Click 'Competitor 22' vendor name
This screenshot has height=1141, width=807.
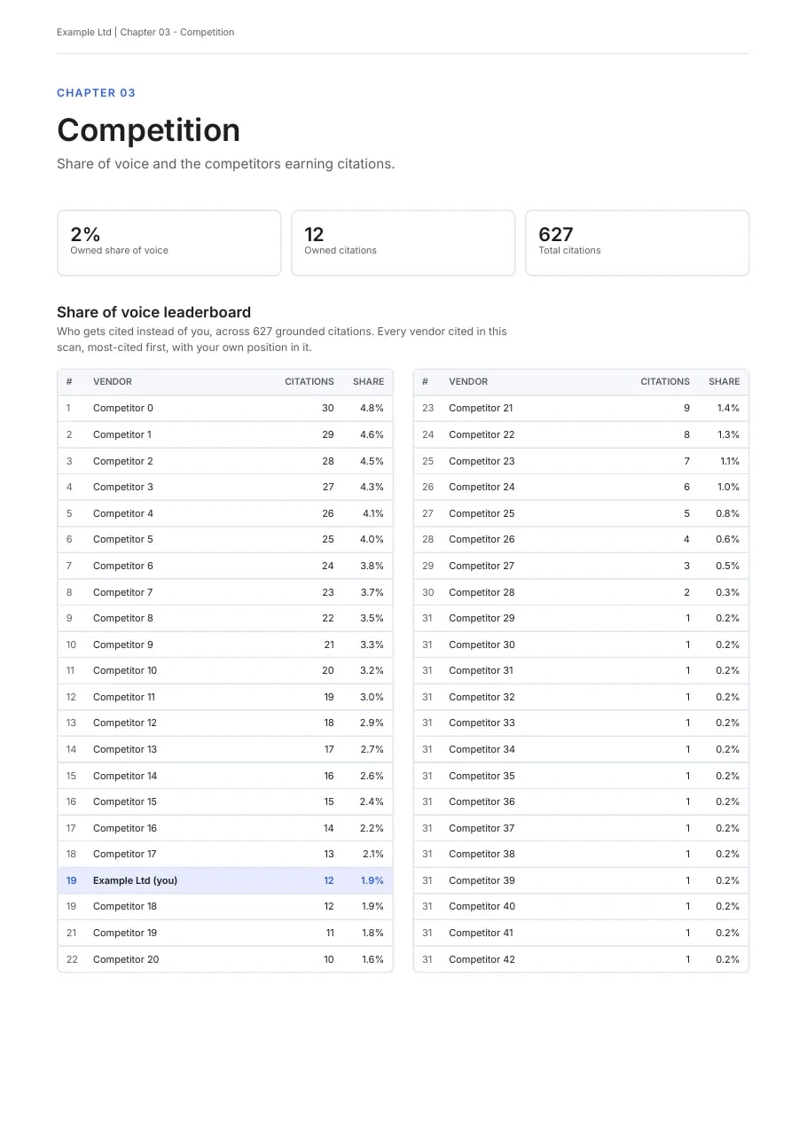(x=482, y=434)
